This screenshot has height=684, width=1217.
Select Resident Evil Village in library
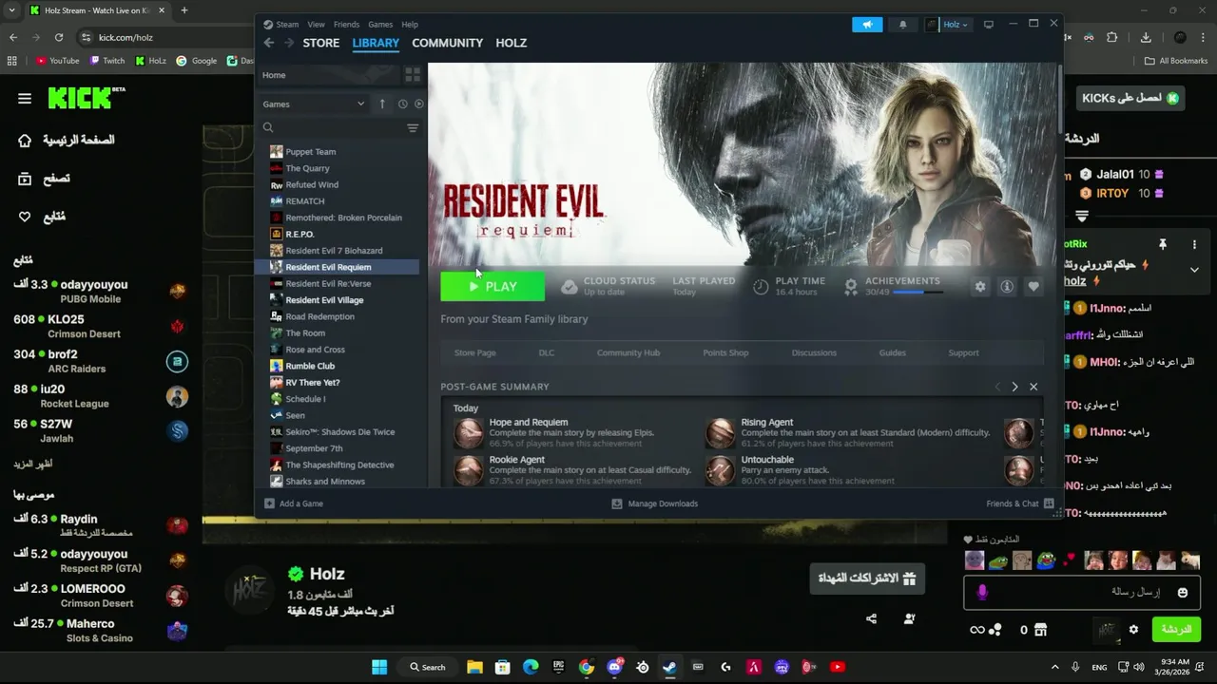[x=324, y=300]
